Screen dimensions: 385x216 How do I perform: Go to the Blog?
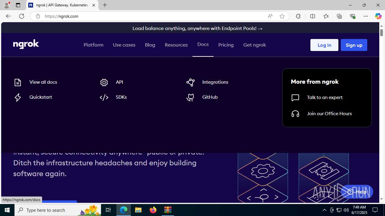[x=150, y=45]
